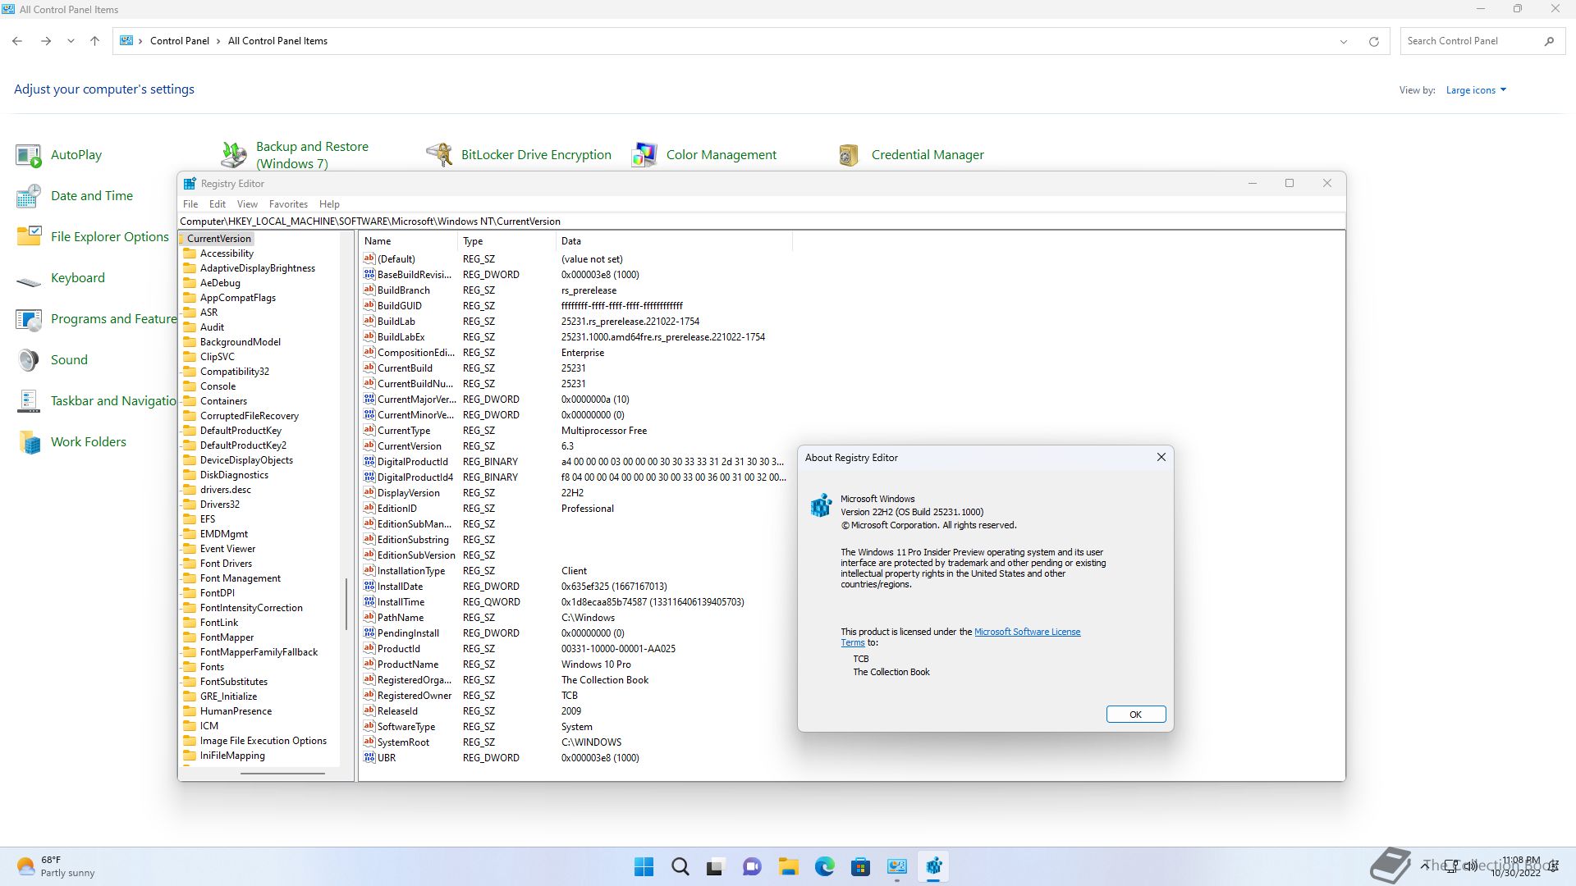This screenshot has height=886, width=1576.
Task: Open the Registry Editor Edit menu
Action: point(218,204)
